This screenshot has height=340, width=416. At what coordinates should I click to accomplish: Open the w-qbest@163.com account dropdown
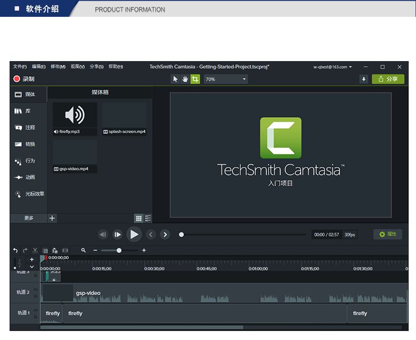point(332,67)
